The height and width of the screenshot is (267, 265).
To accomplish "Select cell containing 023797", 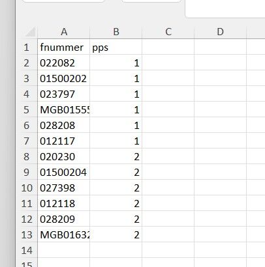I will click(x=64, y=94).
